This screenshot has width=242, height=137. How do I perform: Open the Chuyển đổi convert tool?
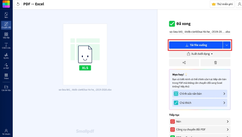[6, 25]
